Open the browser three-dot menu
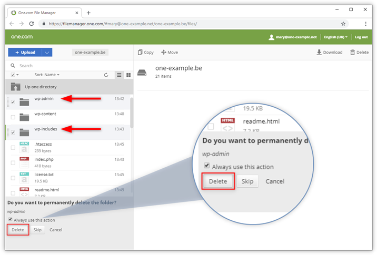The width and height of the screenshot is (377, 255). 365,24
